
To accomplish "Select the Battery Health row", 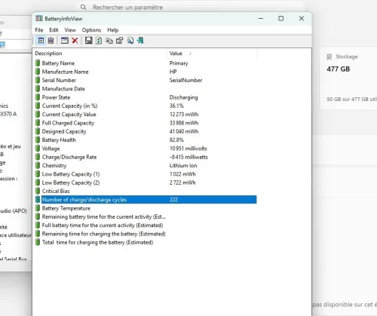I will [146, 140].
